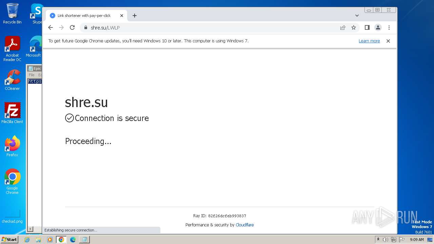
Task: Follow the Cloudflare link
Action: tap(245, 225)
